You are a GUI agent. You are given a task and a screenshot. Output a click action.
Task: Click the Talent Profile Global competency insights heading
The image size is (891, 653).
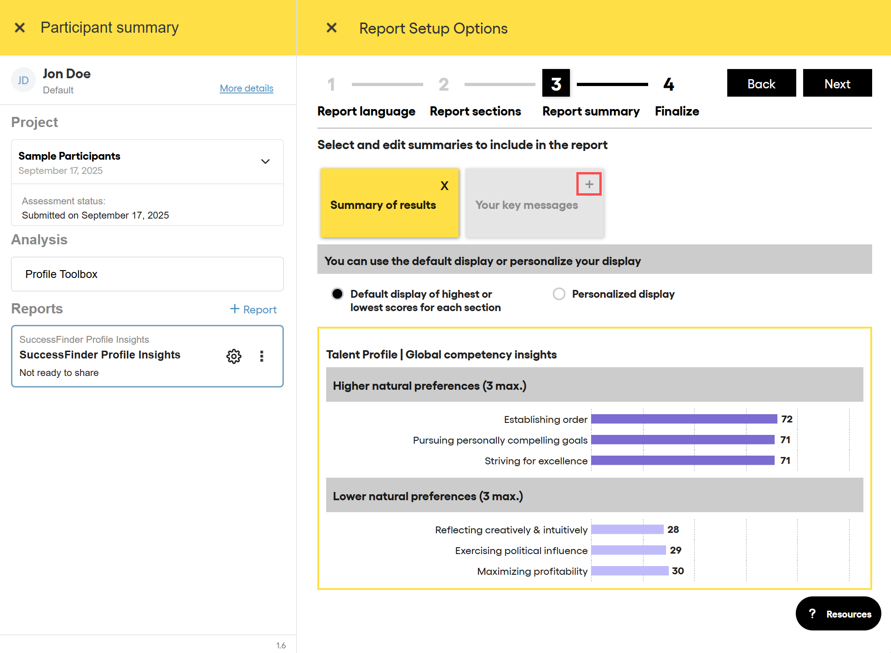coord(441,355)
